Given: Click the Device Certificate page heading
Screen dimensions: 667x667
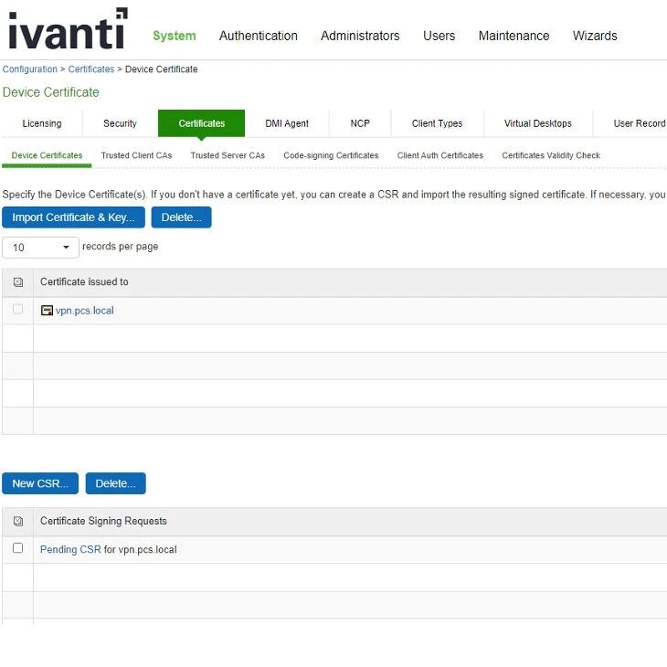Looking at the screenshot, I should tap(50, 92).
